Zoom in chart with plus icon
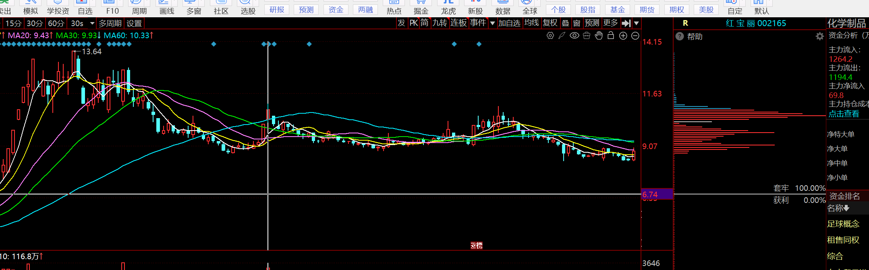 tap(623, 36)
